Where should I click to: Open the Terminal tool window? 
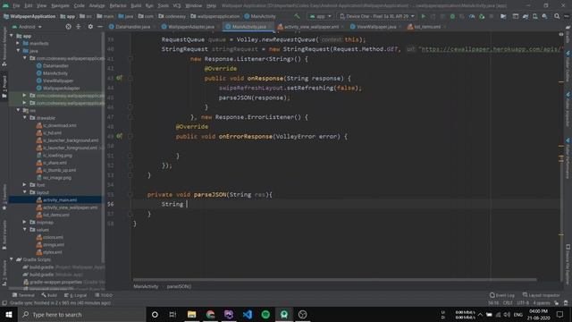pyautogui.click(x=23, y=295)
